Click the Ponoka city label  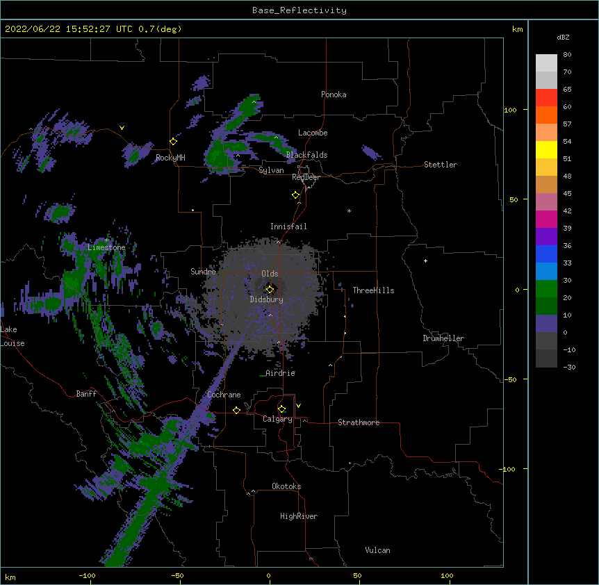(x=334, y=94)
